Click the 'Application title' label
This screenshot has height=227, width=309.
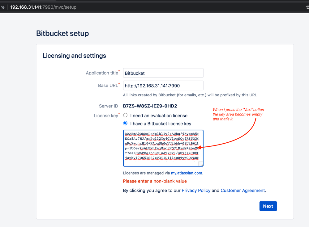tap(102, 73)
